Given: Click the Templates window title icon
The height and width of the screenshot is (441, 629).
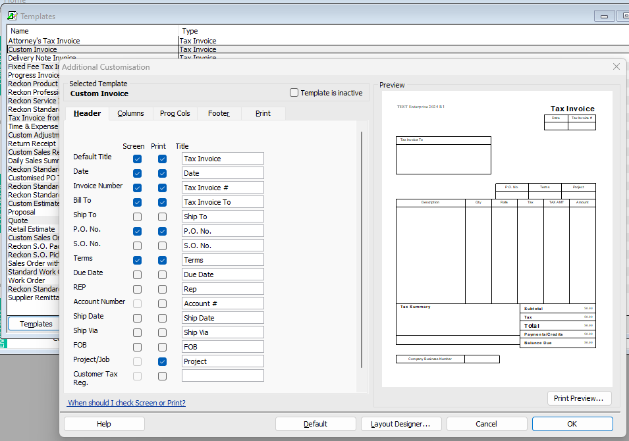Looking at the screenshot, I should tap(13, 16).
